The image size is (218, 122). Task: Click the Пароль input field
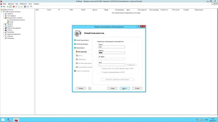(x=112, y=53)
